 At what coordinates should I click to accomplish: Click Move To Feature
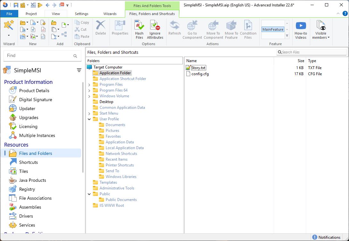(231, 29)
